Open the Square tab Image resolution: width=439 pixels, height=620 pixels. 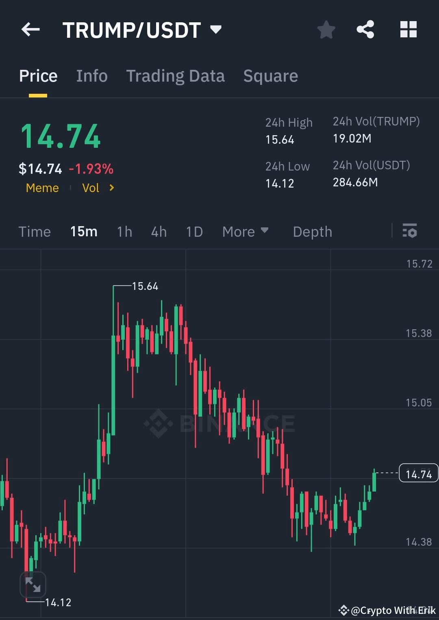(x=270, y=76)
